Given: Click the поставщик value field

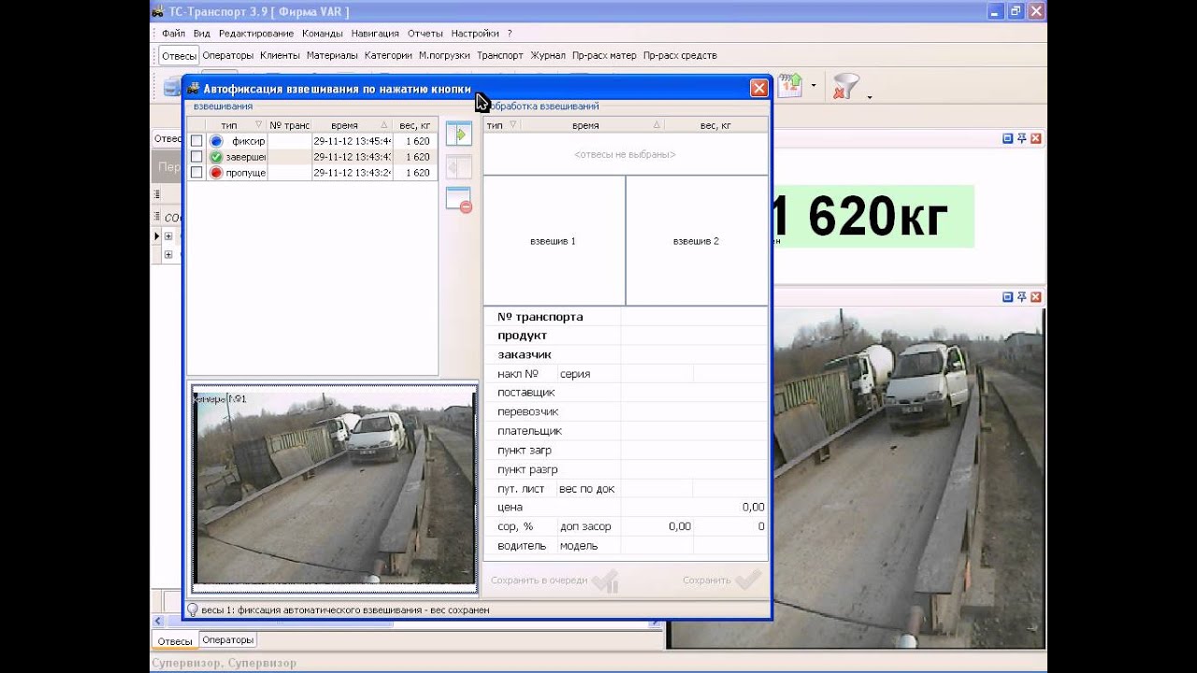Looking at the screenshot, I should point(693,393).
